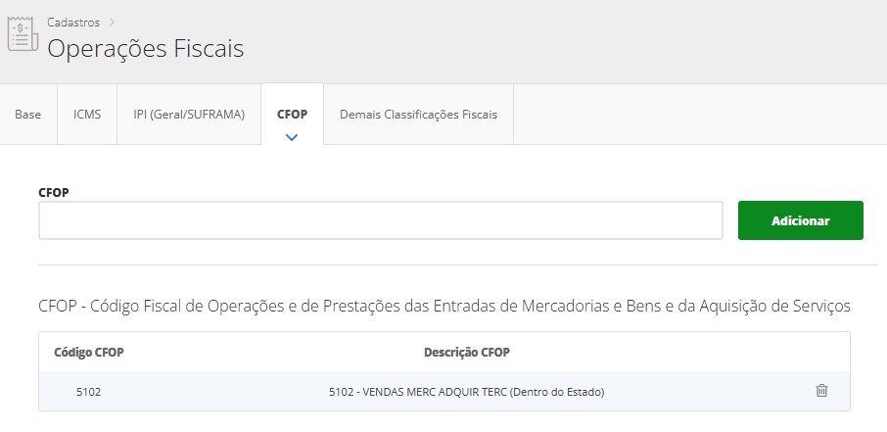Open Demais Classificações Fiscais tab
The width and height of the screenshot is (887, 432).
(x=418, y=115)
